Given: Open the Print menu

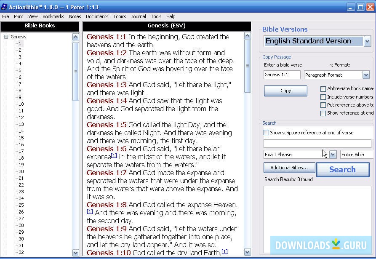Looking at the screenshot, I should [19, 16].
